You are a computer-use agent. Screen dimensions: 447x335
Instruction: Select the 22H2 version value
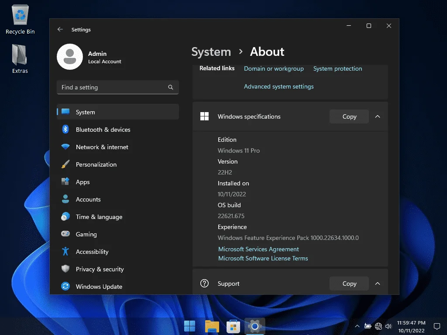pos(225,172)
